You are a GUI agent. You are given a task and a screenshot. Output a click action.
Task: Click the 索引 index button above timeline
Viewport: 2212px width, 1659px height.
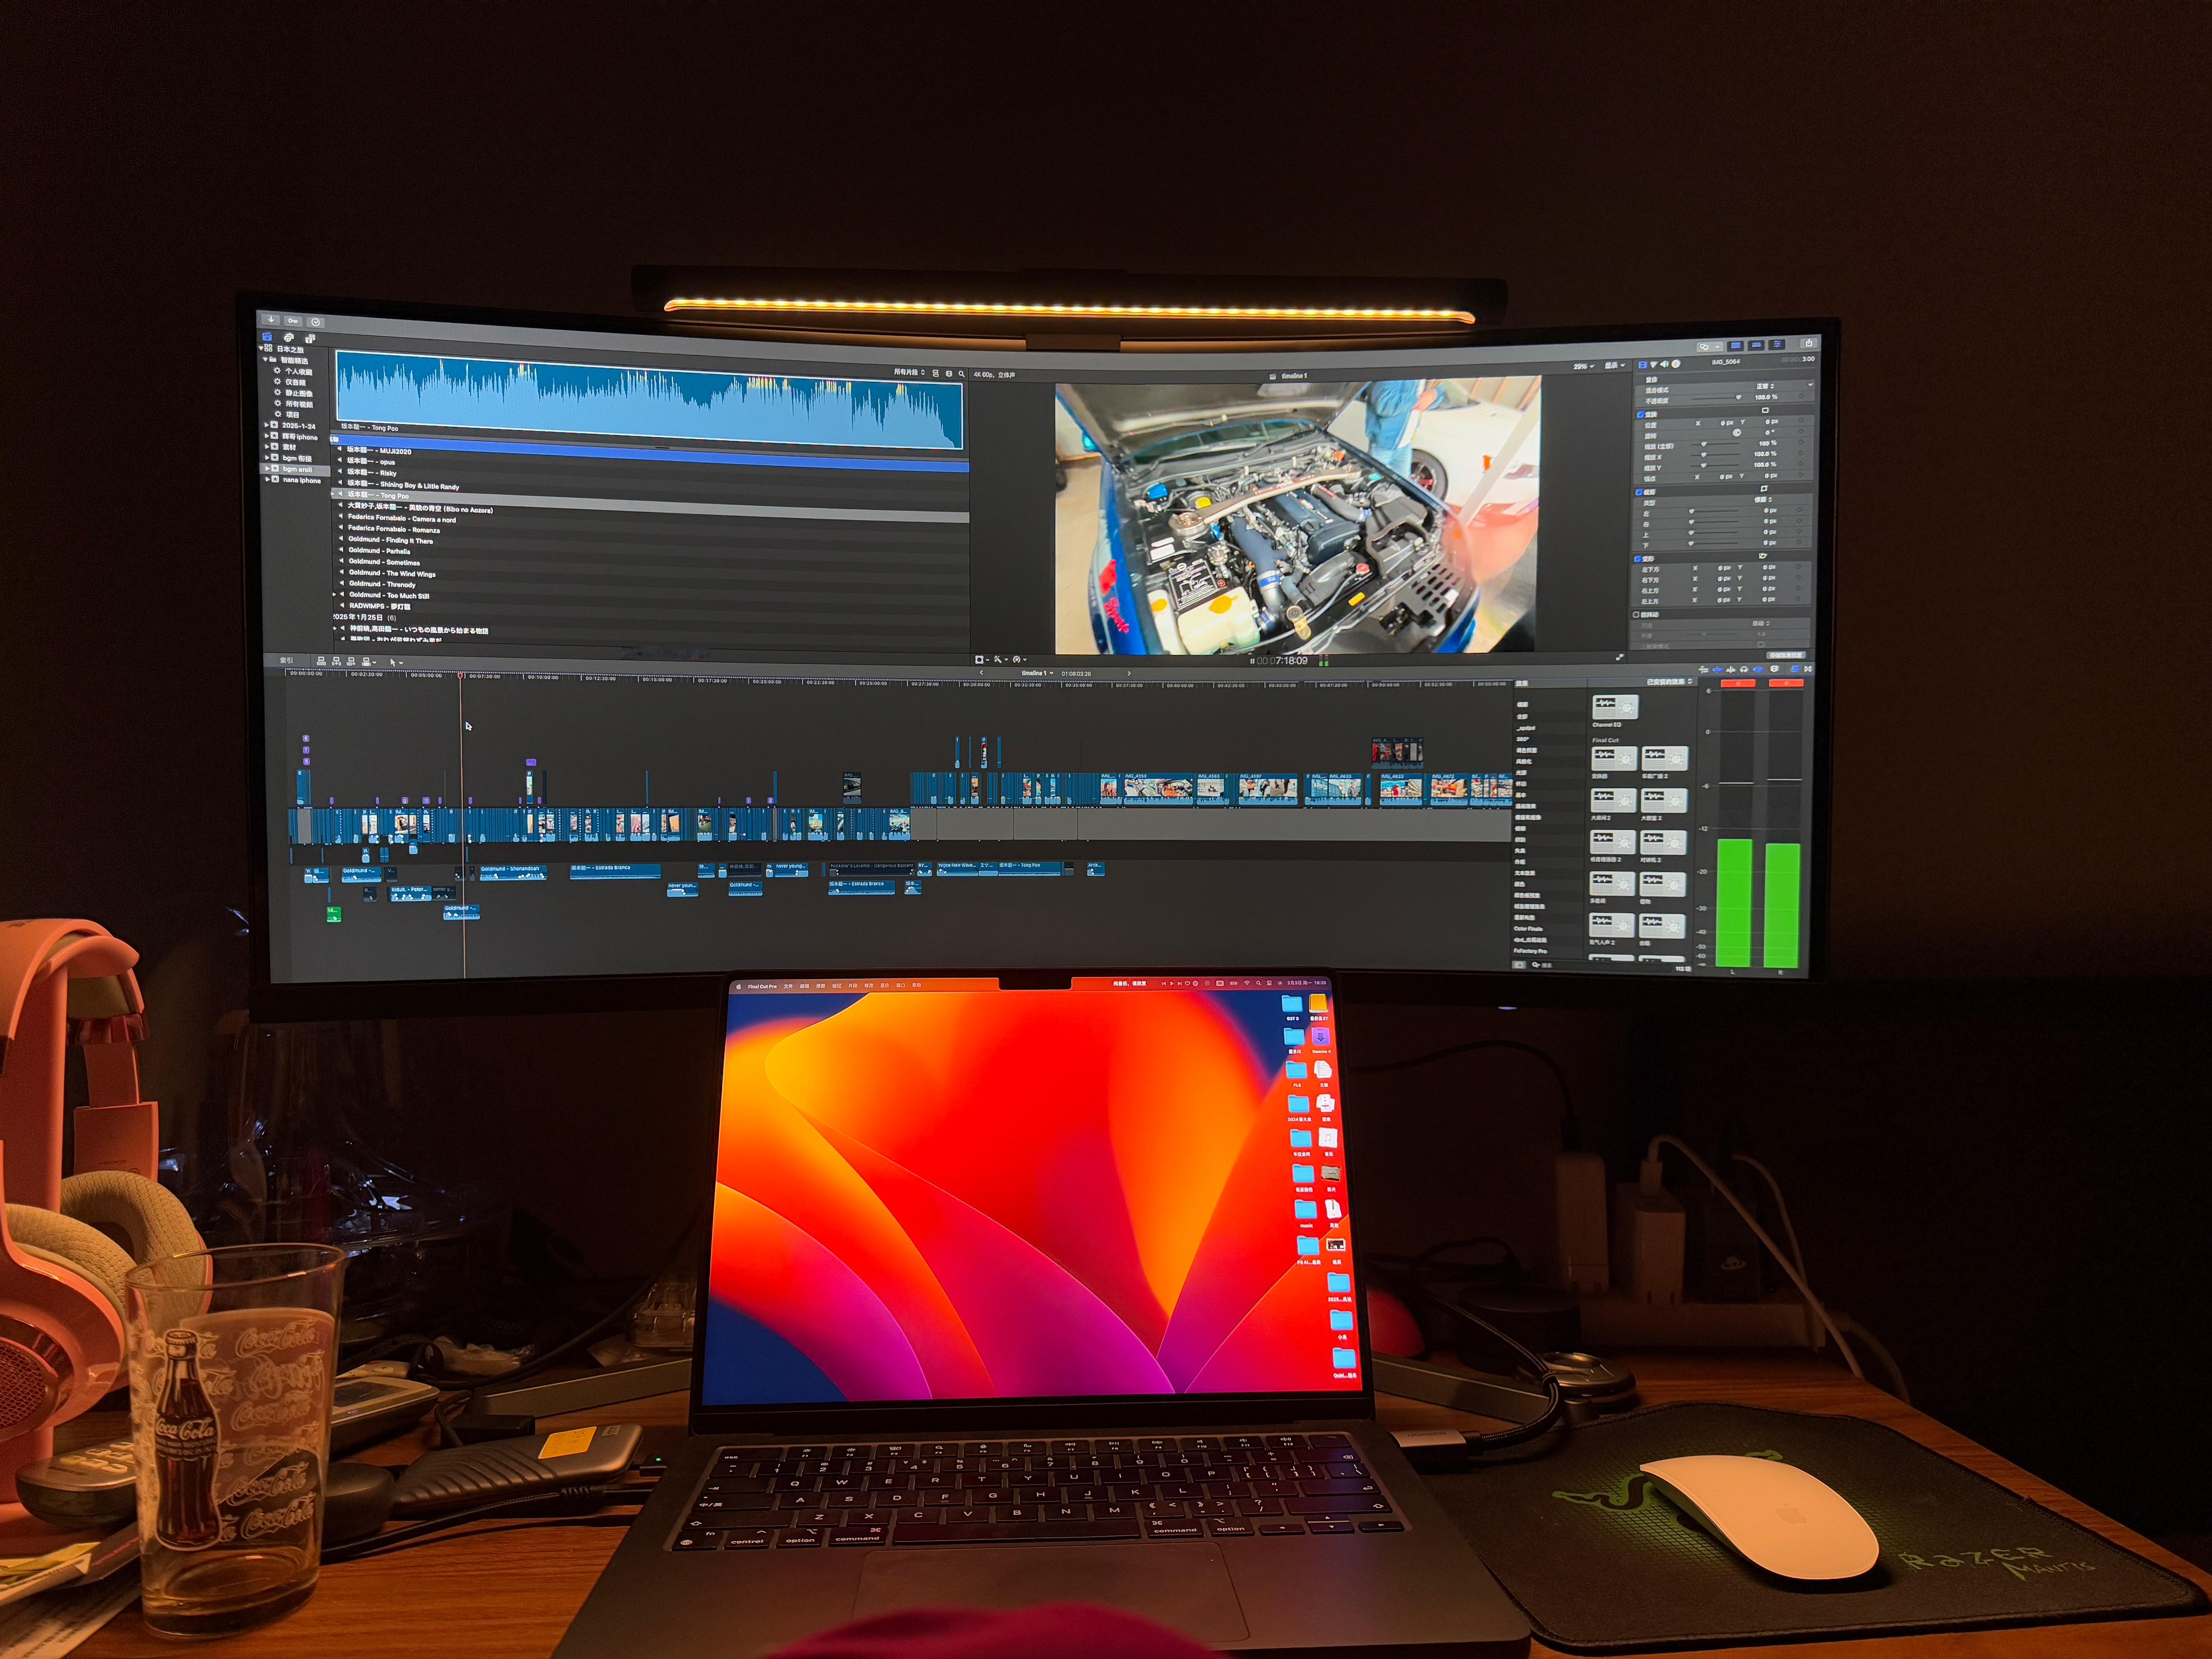click(286, 660)
